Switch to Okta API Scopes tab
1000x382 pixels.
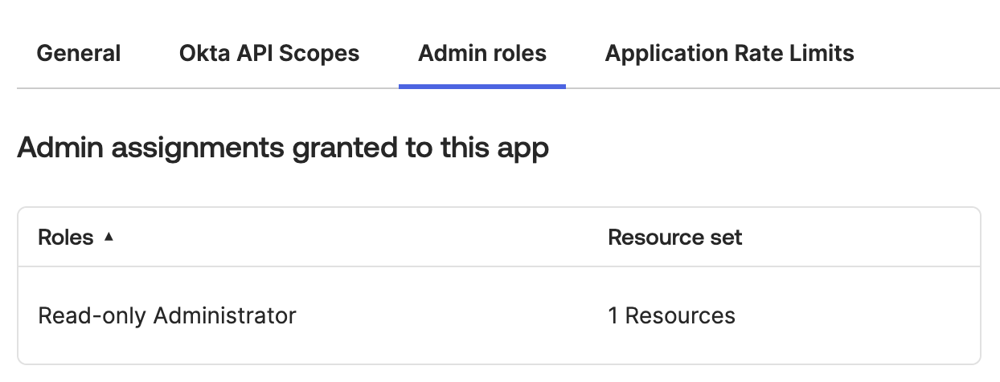269,54
